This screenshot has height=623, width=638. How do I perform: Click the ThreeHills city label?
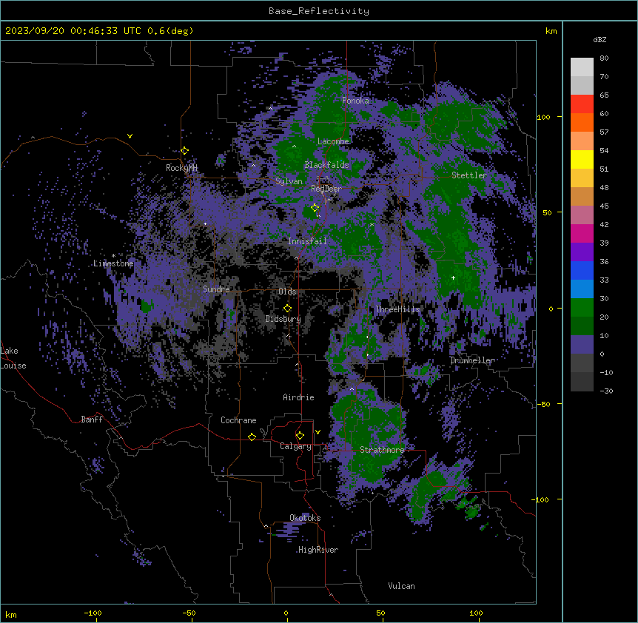(x=398, y=309)
